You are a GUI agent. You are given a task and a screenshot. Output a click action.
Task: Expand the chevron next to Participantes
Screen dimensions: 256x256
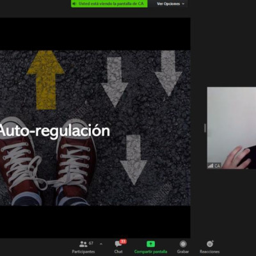pos(101,244)
